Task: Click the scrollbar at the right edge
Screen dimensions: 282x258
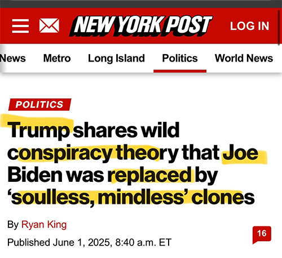Action: point(279,27)
